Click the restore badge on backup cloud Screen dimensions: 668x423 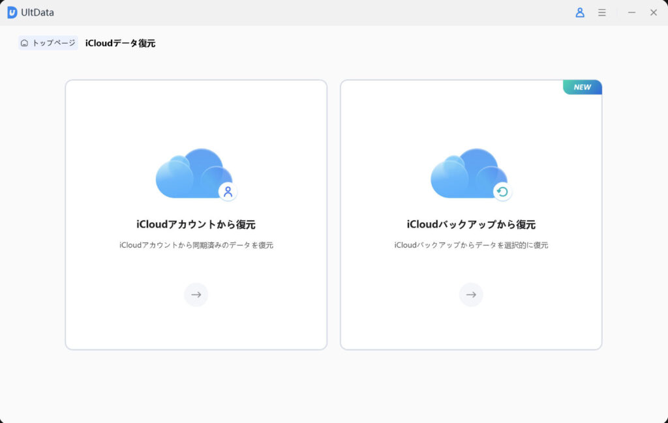coord(503,192)
